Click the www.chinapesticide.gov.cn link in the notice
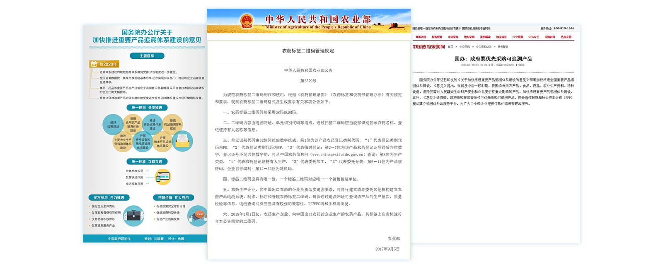The height and width of the screenshot is (269, 663). 338,154
